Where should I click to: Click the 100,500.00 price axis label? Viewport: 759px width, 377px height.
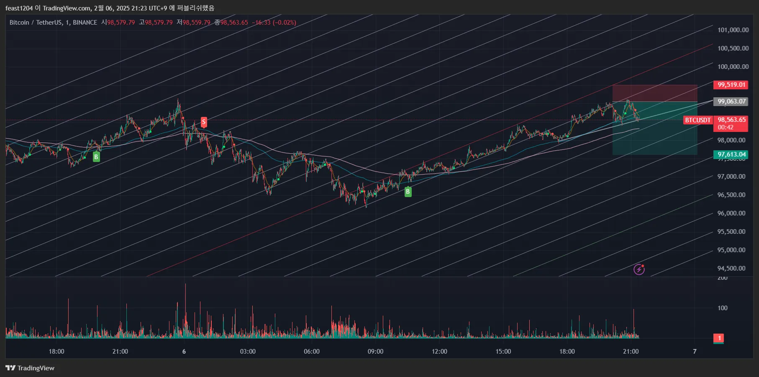[x=733, y=48]
